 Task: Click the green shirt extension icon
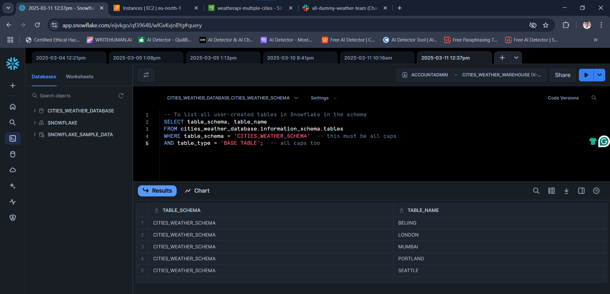[x=593, y=141]
